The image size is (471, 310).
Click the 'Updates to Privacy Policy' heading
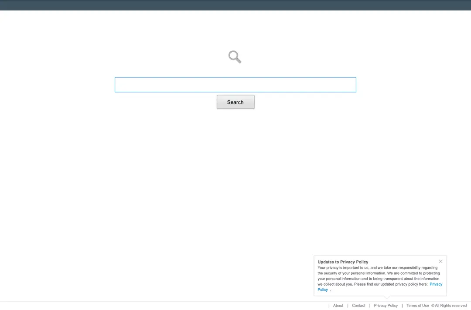343,262
